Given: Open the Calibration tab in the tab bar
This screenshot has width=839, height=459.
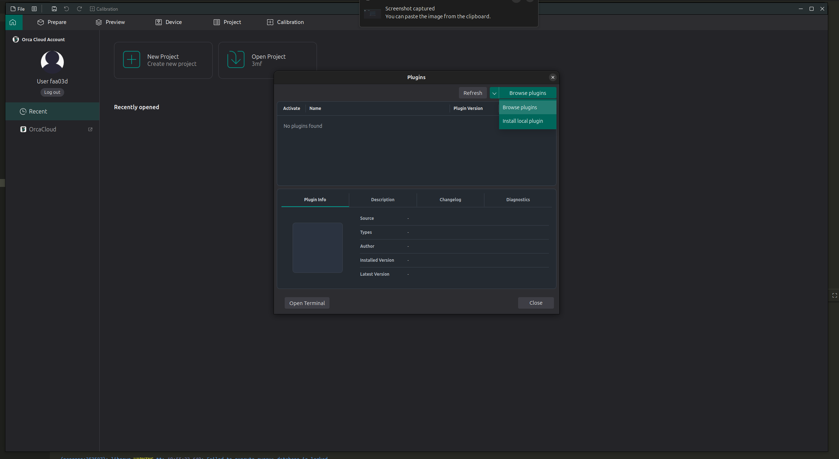Looking at the screenshot, I should [x=285, y=22].
